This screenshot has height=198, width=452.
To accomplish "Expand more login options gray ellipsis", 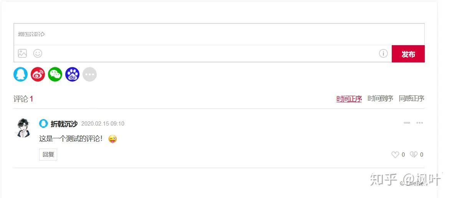I will (x=90, y=75).
